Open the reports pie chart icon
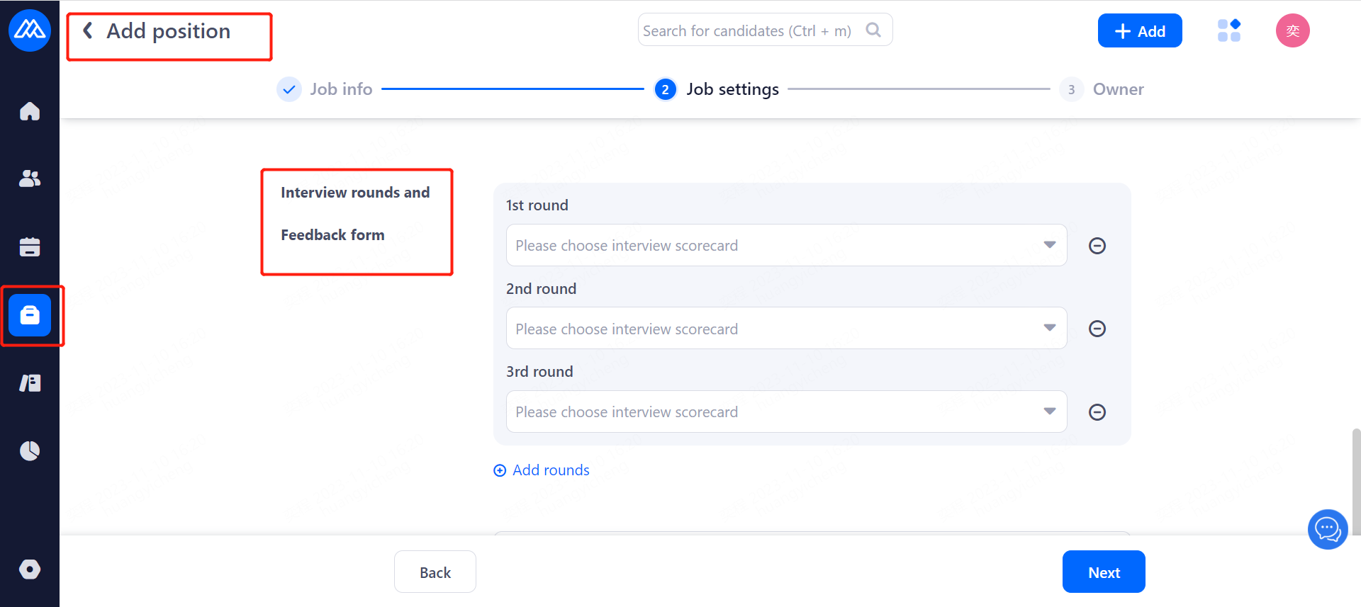The image size is (1361, 607). pyautogui.click(x=30, y=450)
